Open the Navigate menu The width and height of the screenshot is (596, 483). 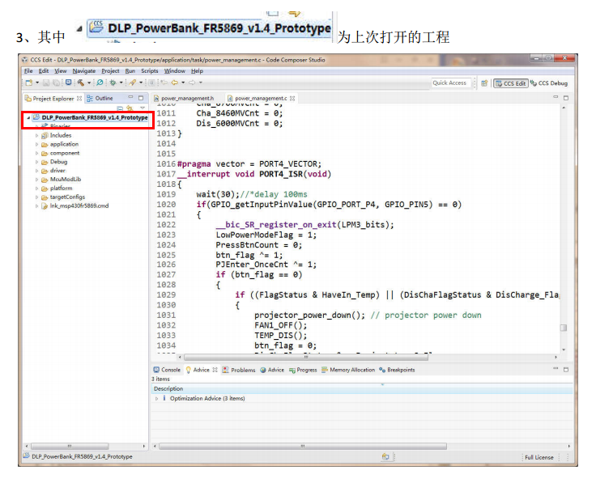84,71
